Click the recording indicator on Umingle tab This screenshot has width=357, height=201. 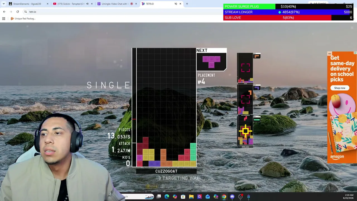click(132, 4)
